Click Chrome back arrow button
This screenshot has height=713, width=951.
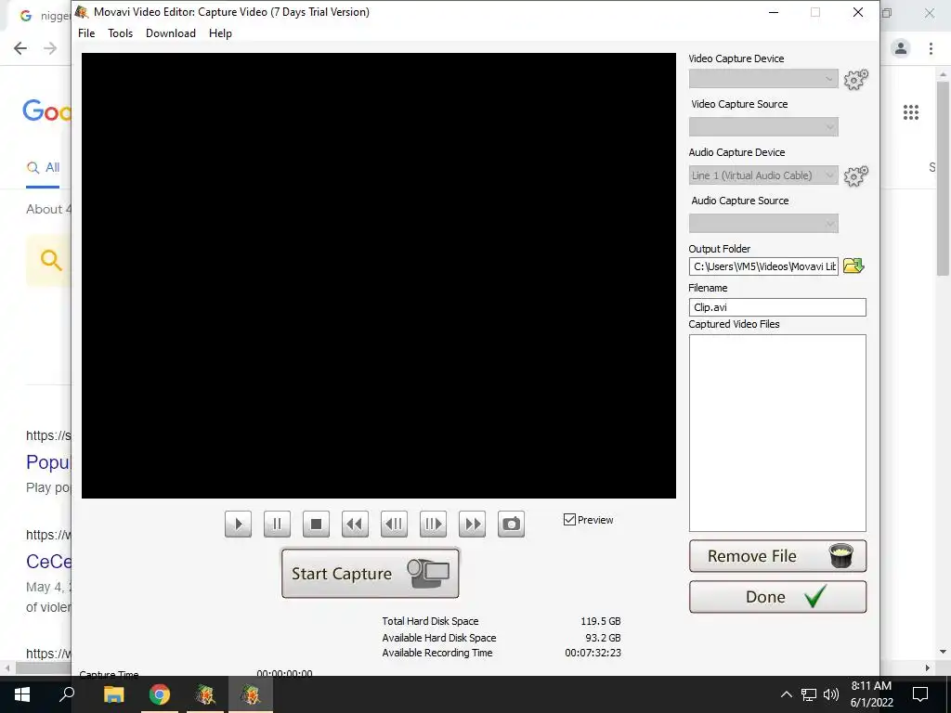(20, 48)
